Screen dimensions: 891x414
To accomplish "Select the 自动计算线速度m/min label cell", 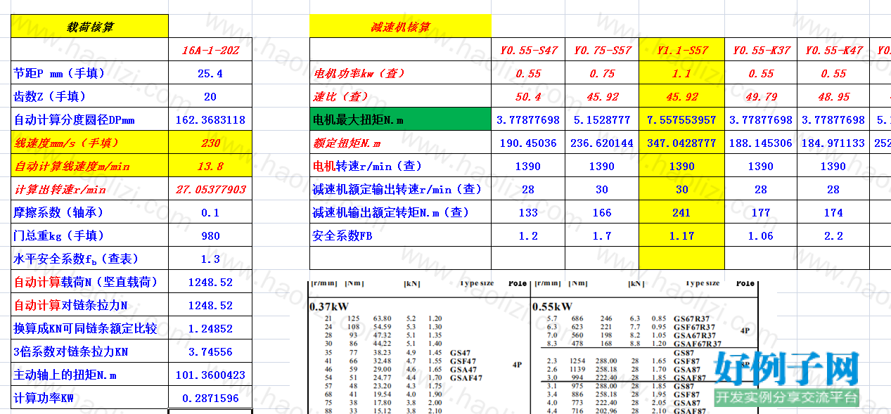I will (89, 166).
